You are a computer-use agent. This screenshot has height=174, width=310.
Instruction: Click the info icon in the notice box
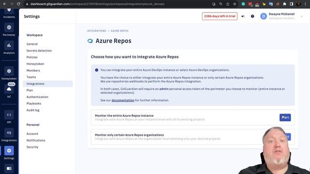(x=97, y=70)
